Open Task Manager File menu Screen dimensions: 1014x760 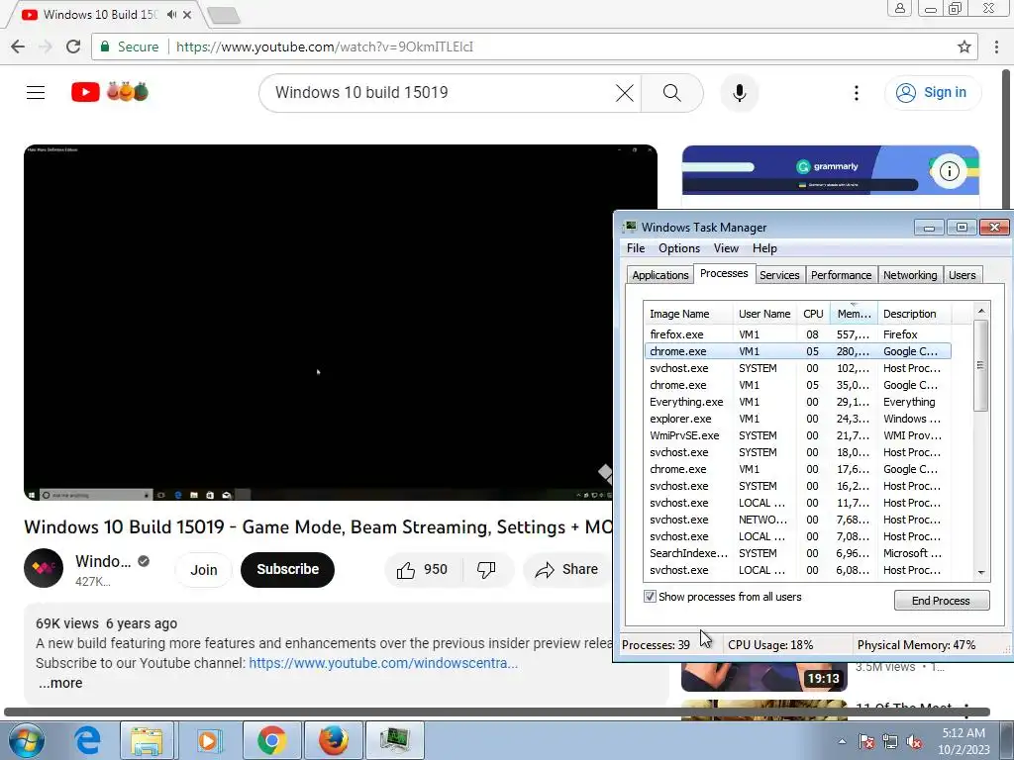tap(636, 248)
